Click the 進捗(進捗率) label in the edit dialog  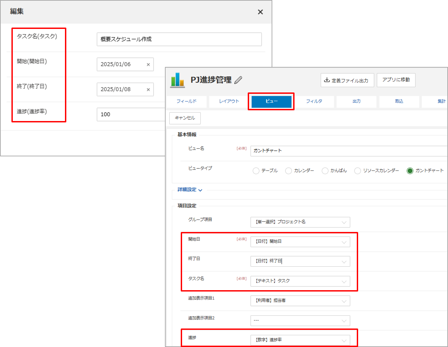pyautogui.click(x=32, y=111)
